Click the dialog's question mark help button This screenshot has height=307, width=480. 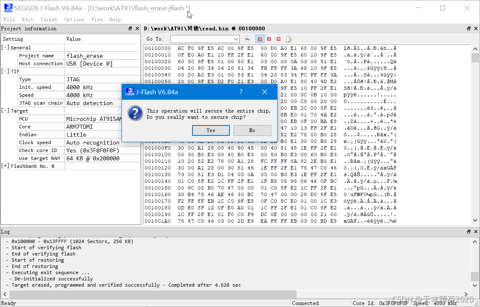(241, 92)
